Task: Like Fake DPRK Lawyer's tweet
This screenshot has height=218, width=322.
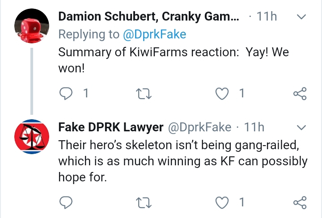Action: pos(222,202)
